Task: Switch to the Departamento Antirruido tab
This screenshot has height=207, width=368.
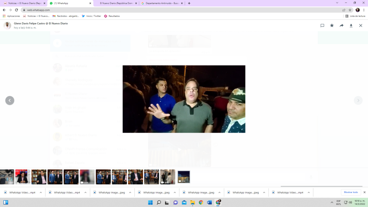Action: pyautogui.click(x=160, y=3)
